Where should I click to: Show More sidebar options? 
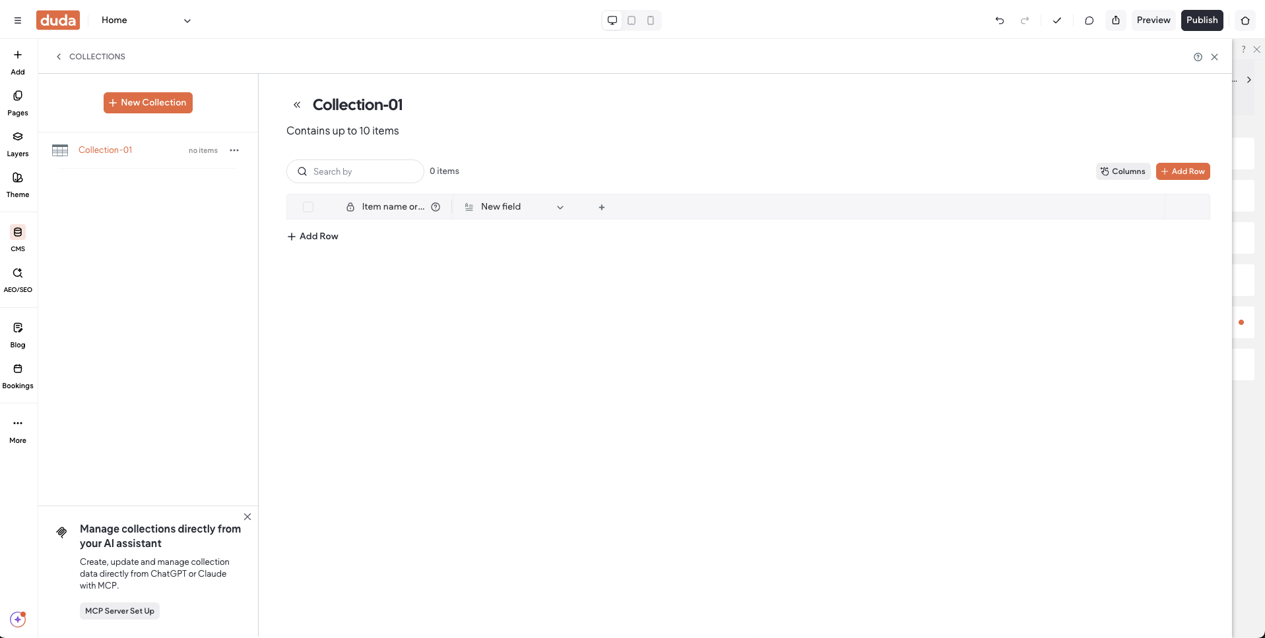[x=18, y=431]
